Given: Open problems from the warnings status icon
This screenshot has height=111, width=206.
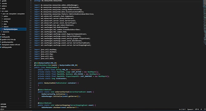Looking at the screenshot, I should click(2, 109).
